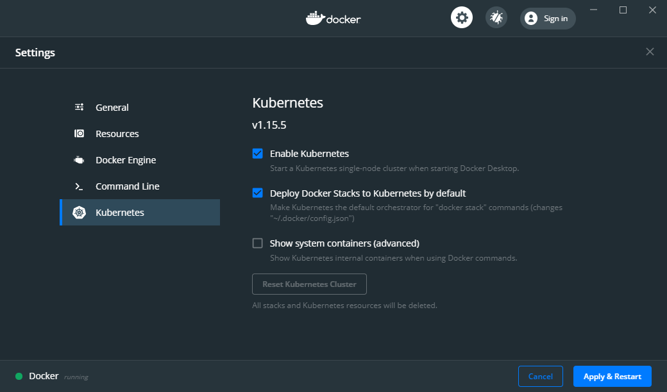
Task: Close the Settings panel with X
Action: pyautogui.click(x=650, y=52)
